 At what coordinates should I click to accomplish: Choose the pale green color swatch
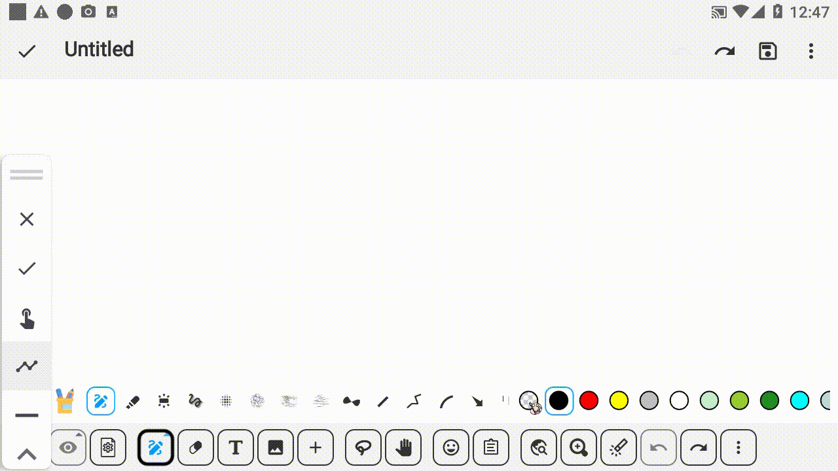click(x=710, y=401)
